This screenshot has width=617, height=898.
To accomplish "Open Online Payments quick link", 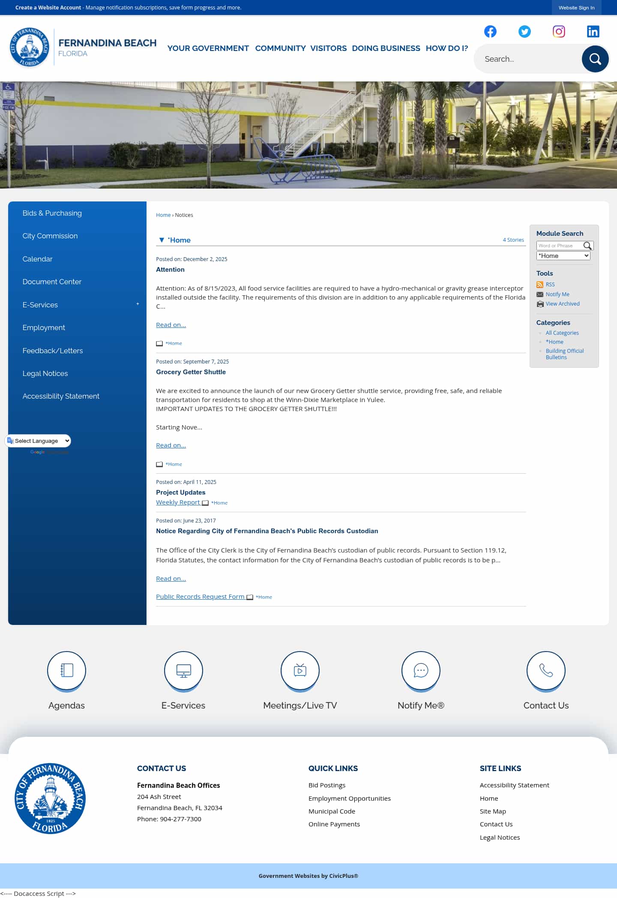I will tap(334, 824).
